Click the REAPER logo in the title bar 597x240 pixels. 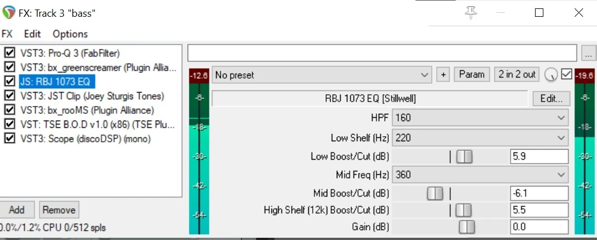(x=8, y=13)
